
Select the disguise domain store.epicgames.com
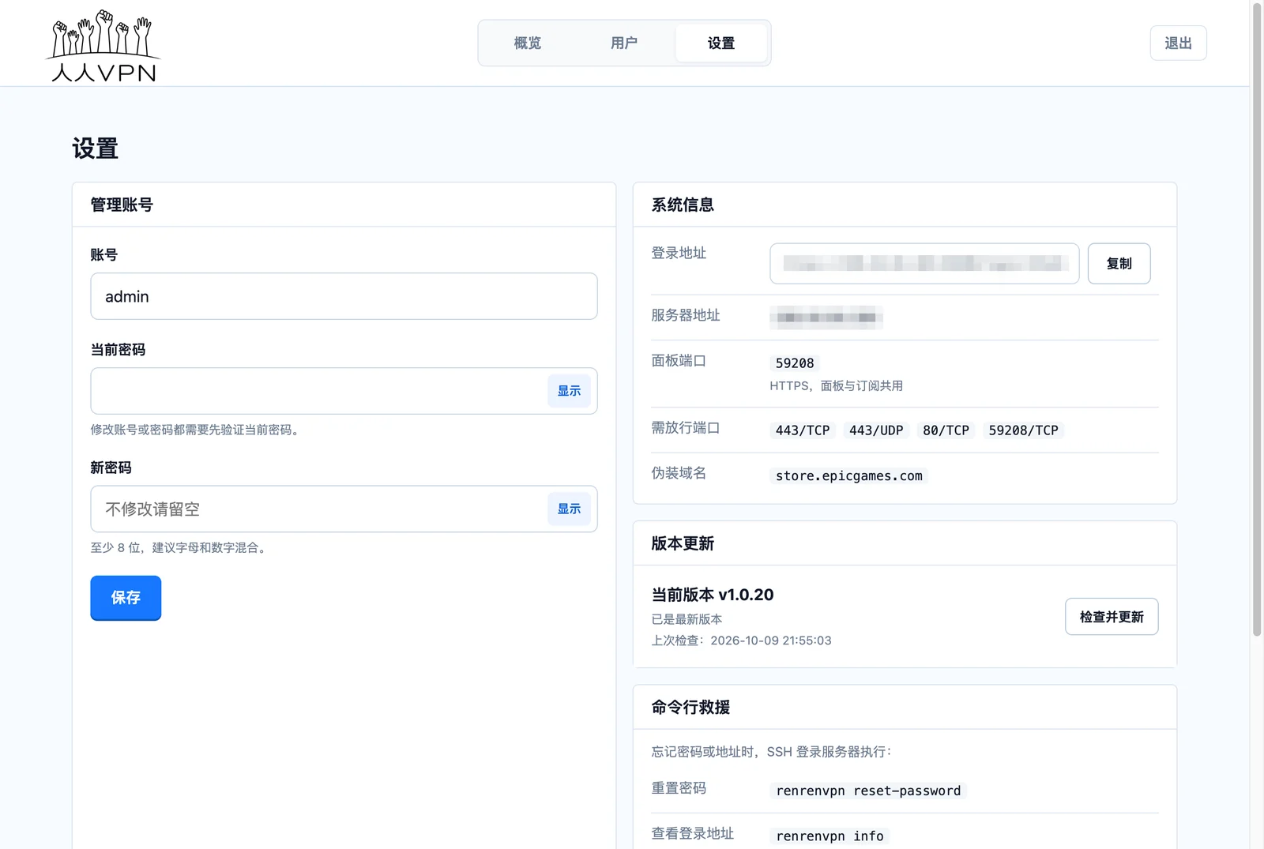[x=849, y=475]
